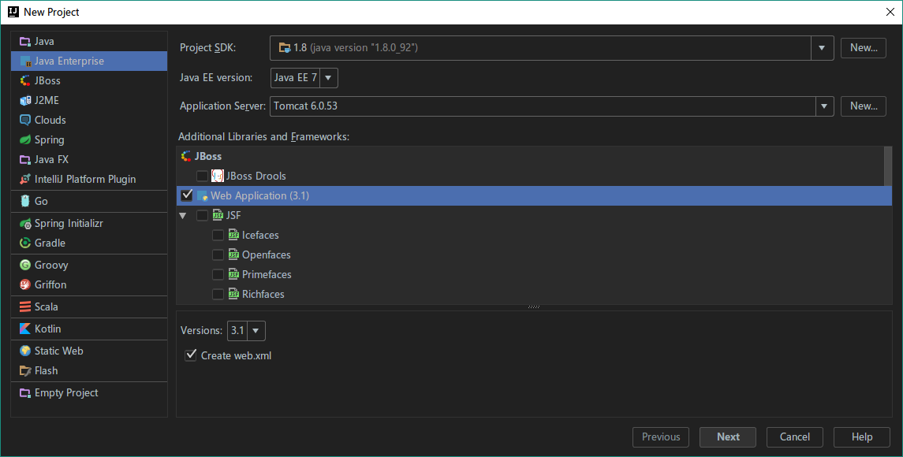
Task: Click the Next button
Action: (728, 437)
